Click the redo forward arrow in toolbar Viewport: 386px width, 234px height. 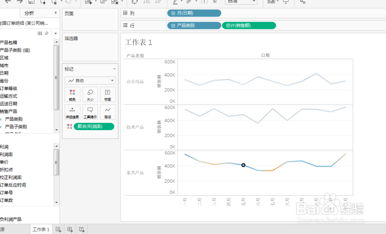click(20, 2)
